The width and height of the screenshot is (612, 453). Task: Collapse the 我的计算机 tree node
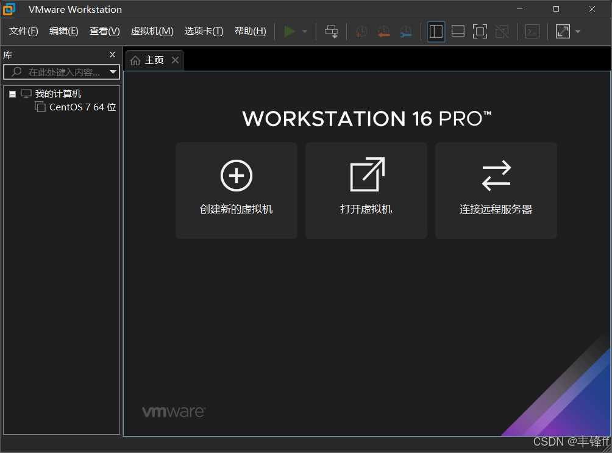pos(12,94)
